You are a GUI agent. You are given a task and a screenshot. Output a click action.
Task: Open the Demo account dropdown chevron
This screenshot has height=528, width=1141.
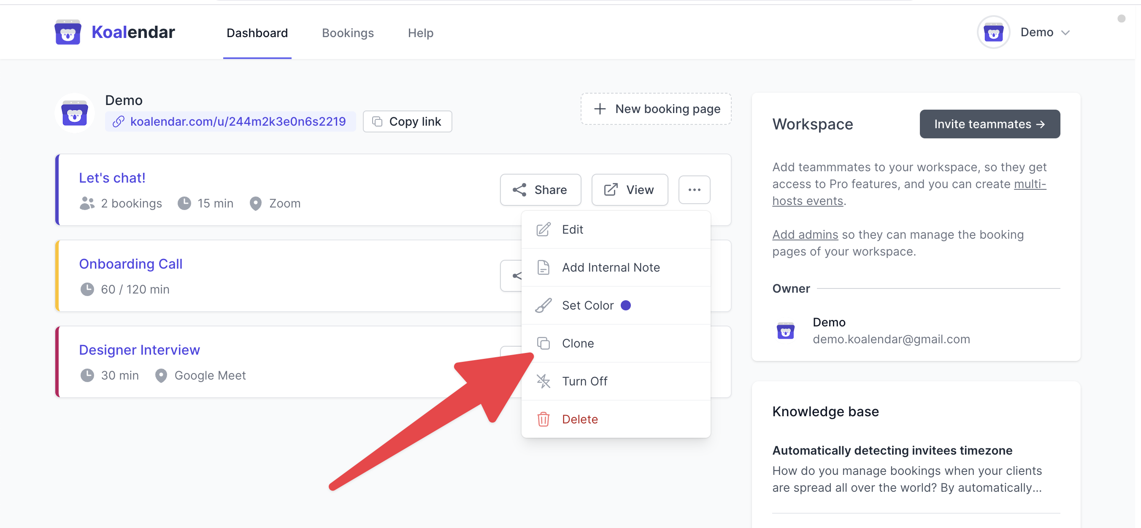1065,33
